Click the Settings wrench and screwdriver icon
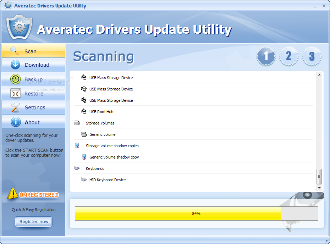330x244 pixels. pyautogui.click(x=16, y=107)
